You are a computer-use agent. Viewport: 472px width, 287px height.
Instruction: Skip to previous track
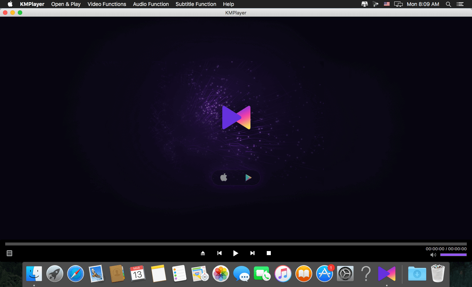[x=219, y=253]
